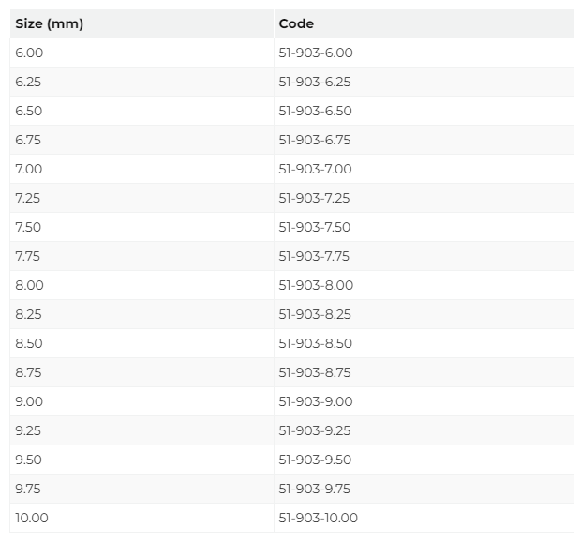Click the 9.50 size cell

click(142, 460)
